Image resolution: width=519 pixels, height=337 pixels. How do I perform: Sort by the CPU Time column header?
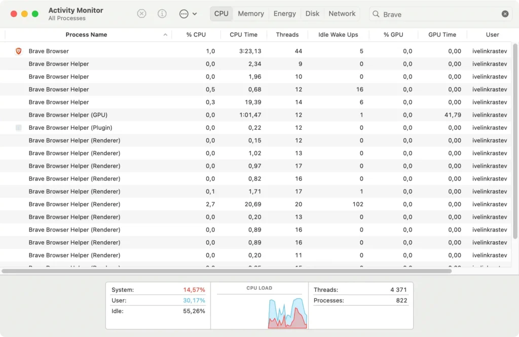click(x=244, y=35)
